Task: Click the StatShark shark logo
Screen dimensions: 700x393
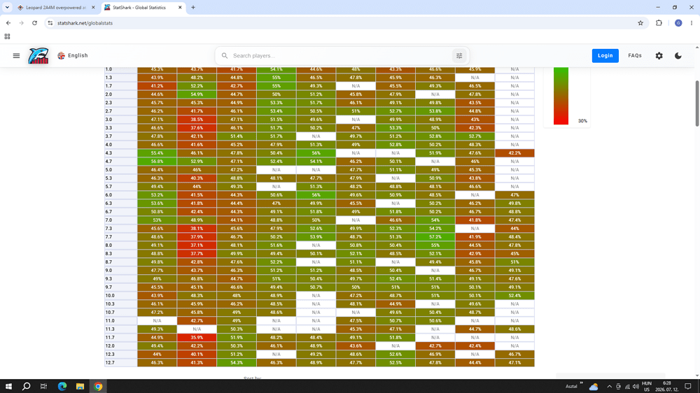Action: (x=38, y=56)
